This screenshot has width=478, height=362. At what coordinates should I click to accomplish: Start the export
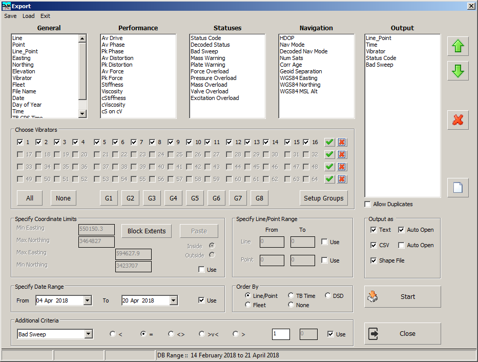tap(402, 297)
